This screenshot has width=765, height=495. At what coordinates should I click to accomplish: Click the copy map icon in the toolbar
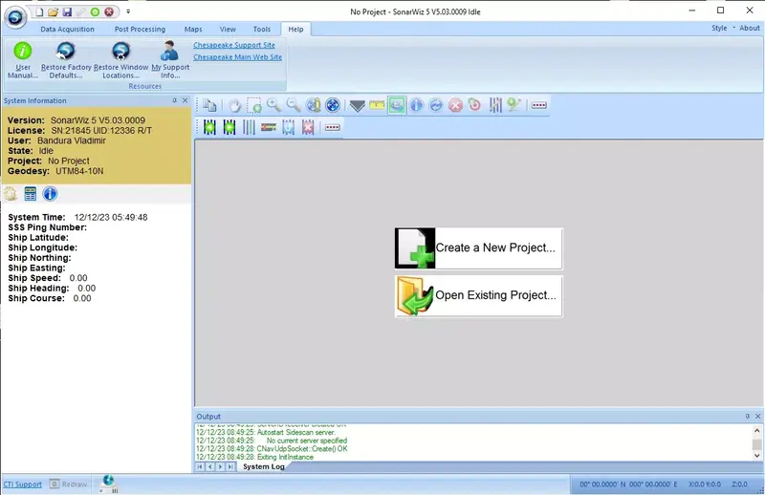[209, 105]
